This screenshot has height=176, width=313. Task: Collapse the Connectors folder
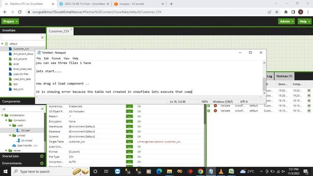click(6, 120)
